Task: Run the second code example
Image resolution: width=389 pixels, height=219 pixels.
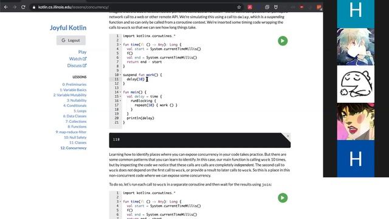Action: point(283,198)
